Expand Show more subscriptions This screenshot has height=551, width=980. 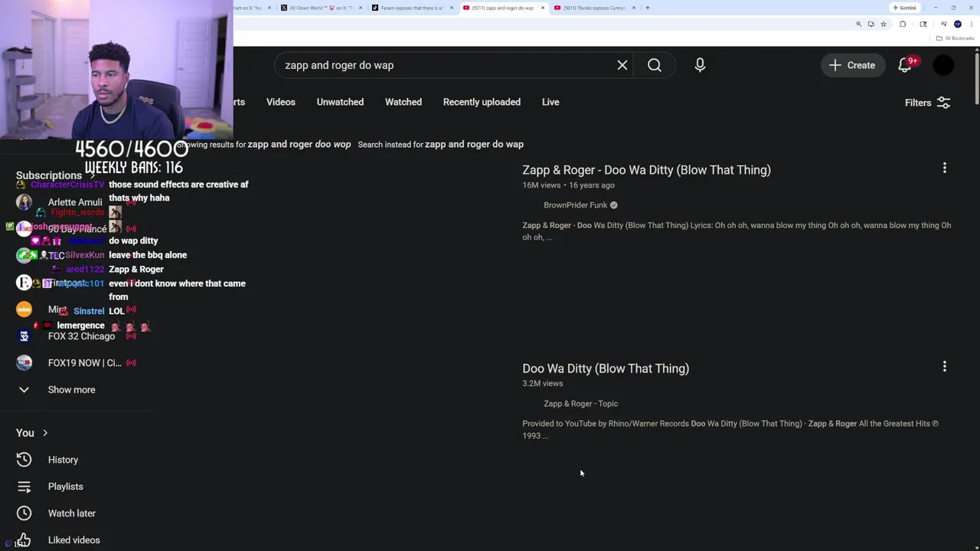pyautogui.click(x=71, y=390)
